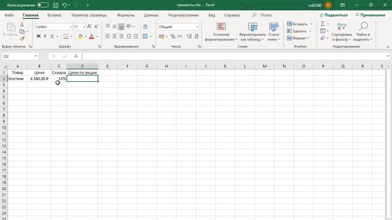Click the text Orientation icon
The width and height of the screenshot is (392, 220).
click(x=129, y=26)
